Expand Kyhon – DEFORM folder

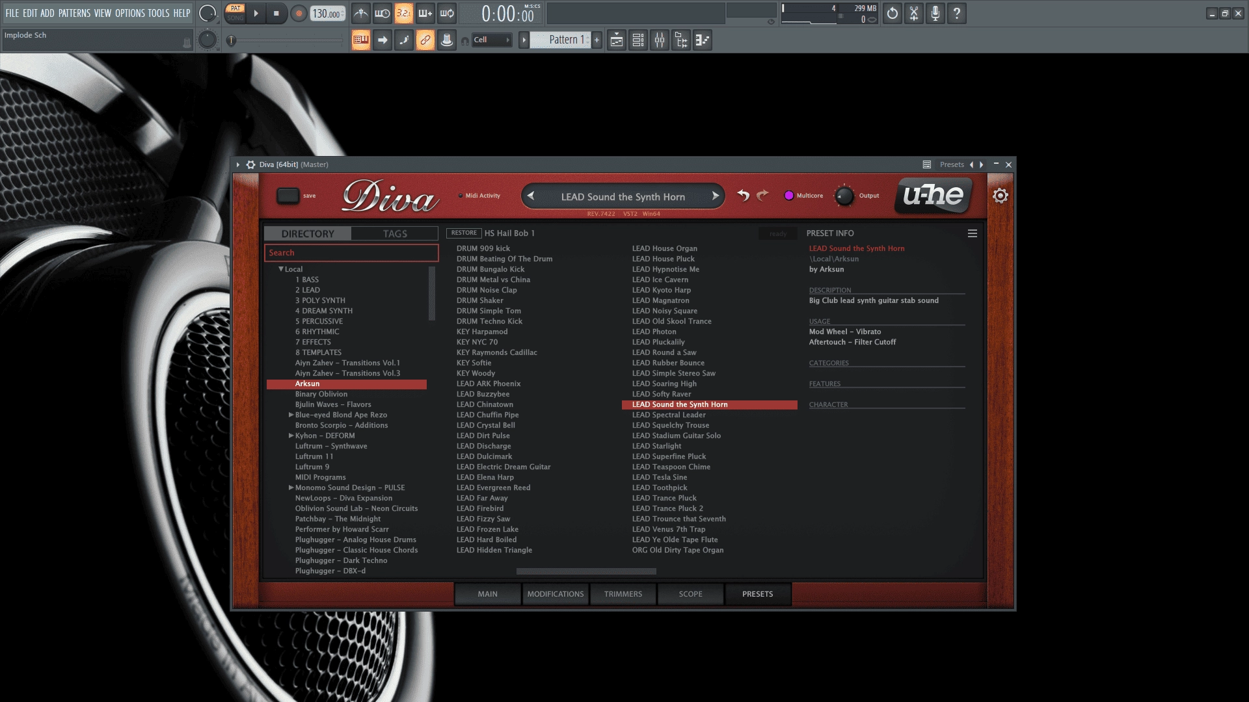(291, 435)
